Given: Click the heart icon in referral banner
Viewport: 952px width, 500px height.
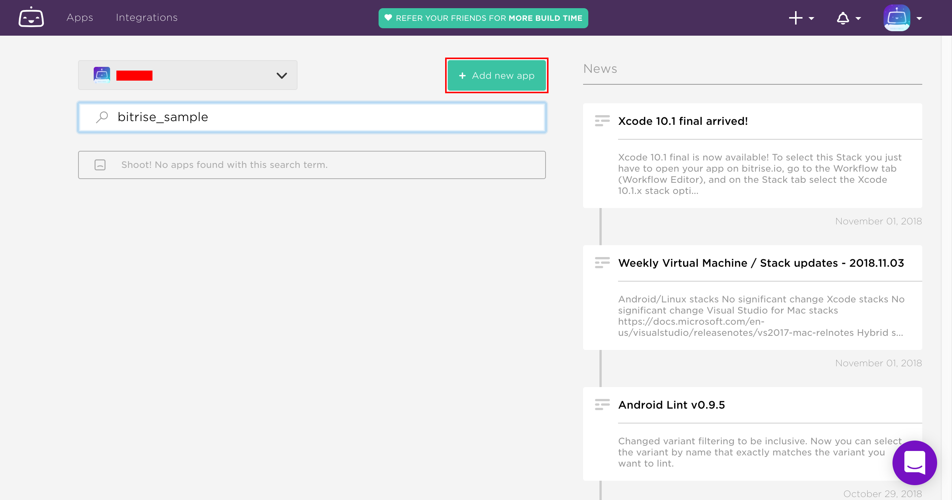Looking at the screenshot, I should pyautogui.click(x=388, y=18).
